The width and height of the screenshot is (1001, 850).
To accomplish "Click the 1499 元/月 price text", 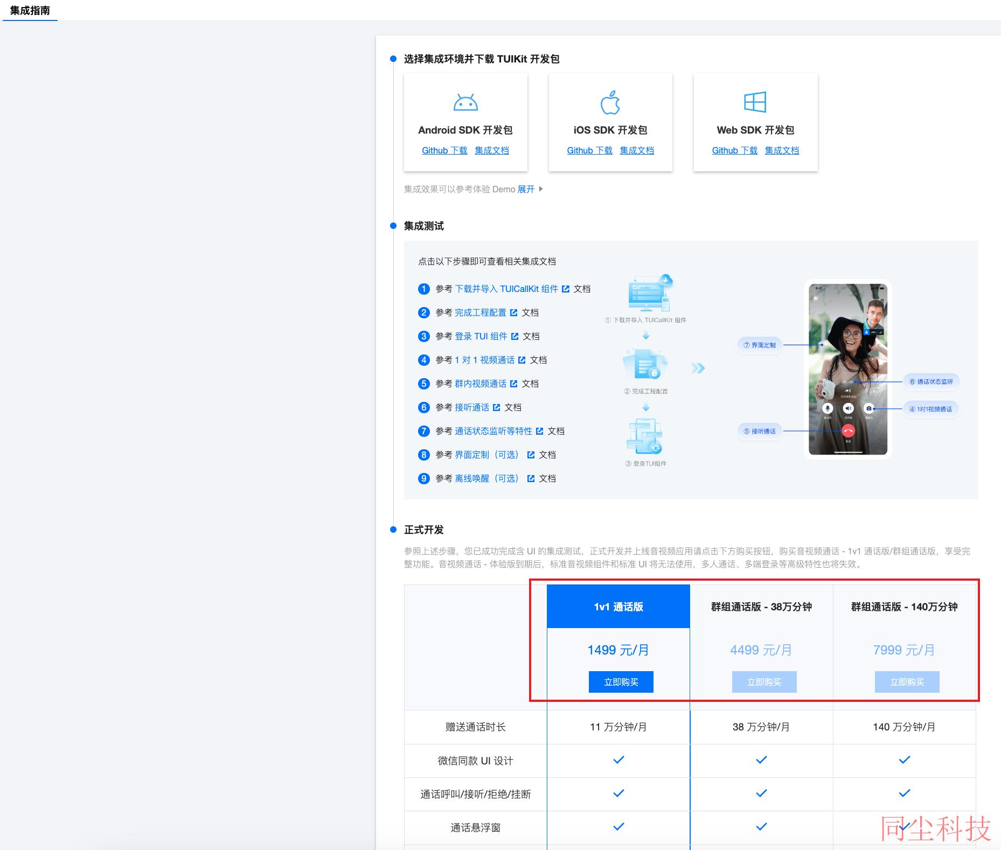I will tap(618, 650).
